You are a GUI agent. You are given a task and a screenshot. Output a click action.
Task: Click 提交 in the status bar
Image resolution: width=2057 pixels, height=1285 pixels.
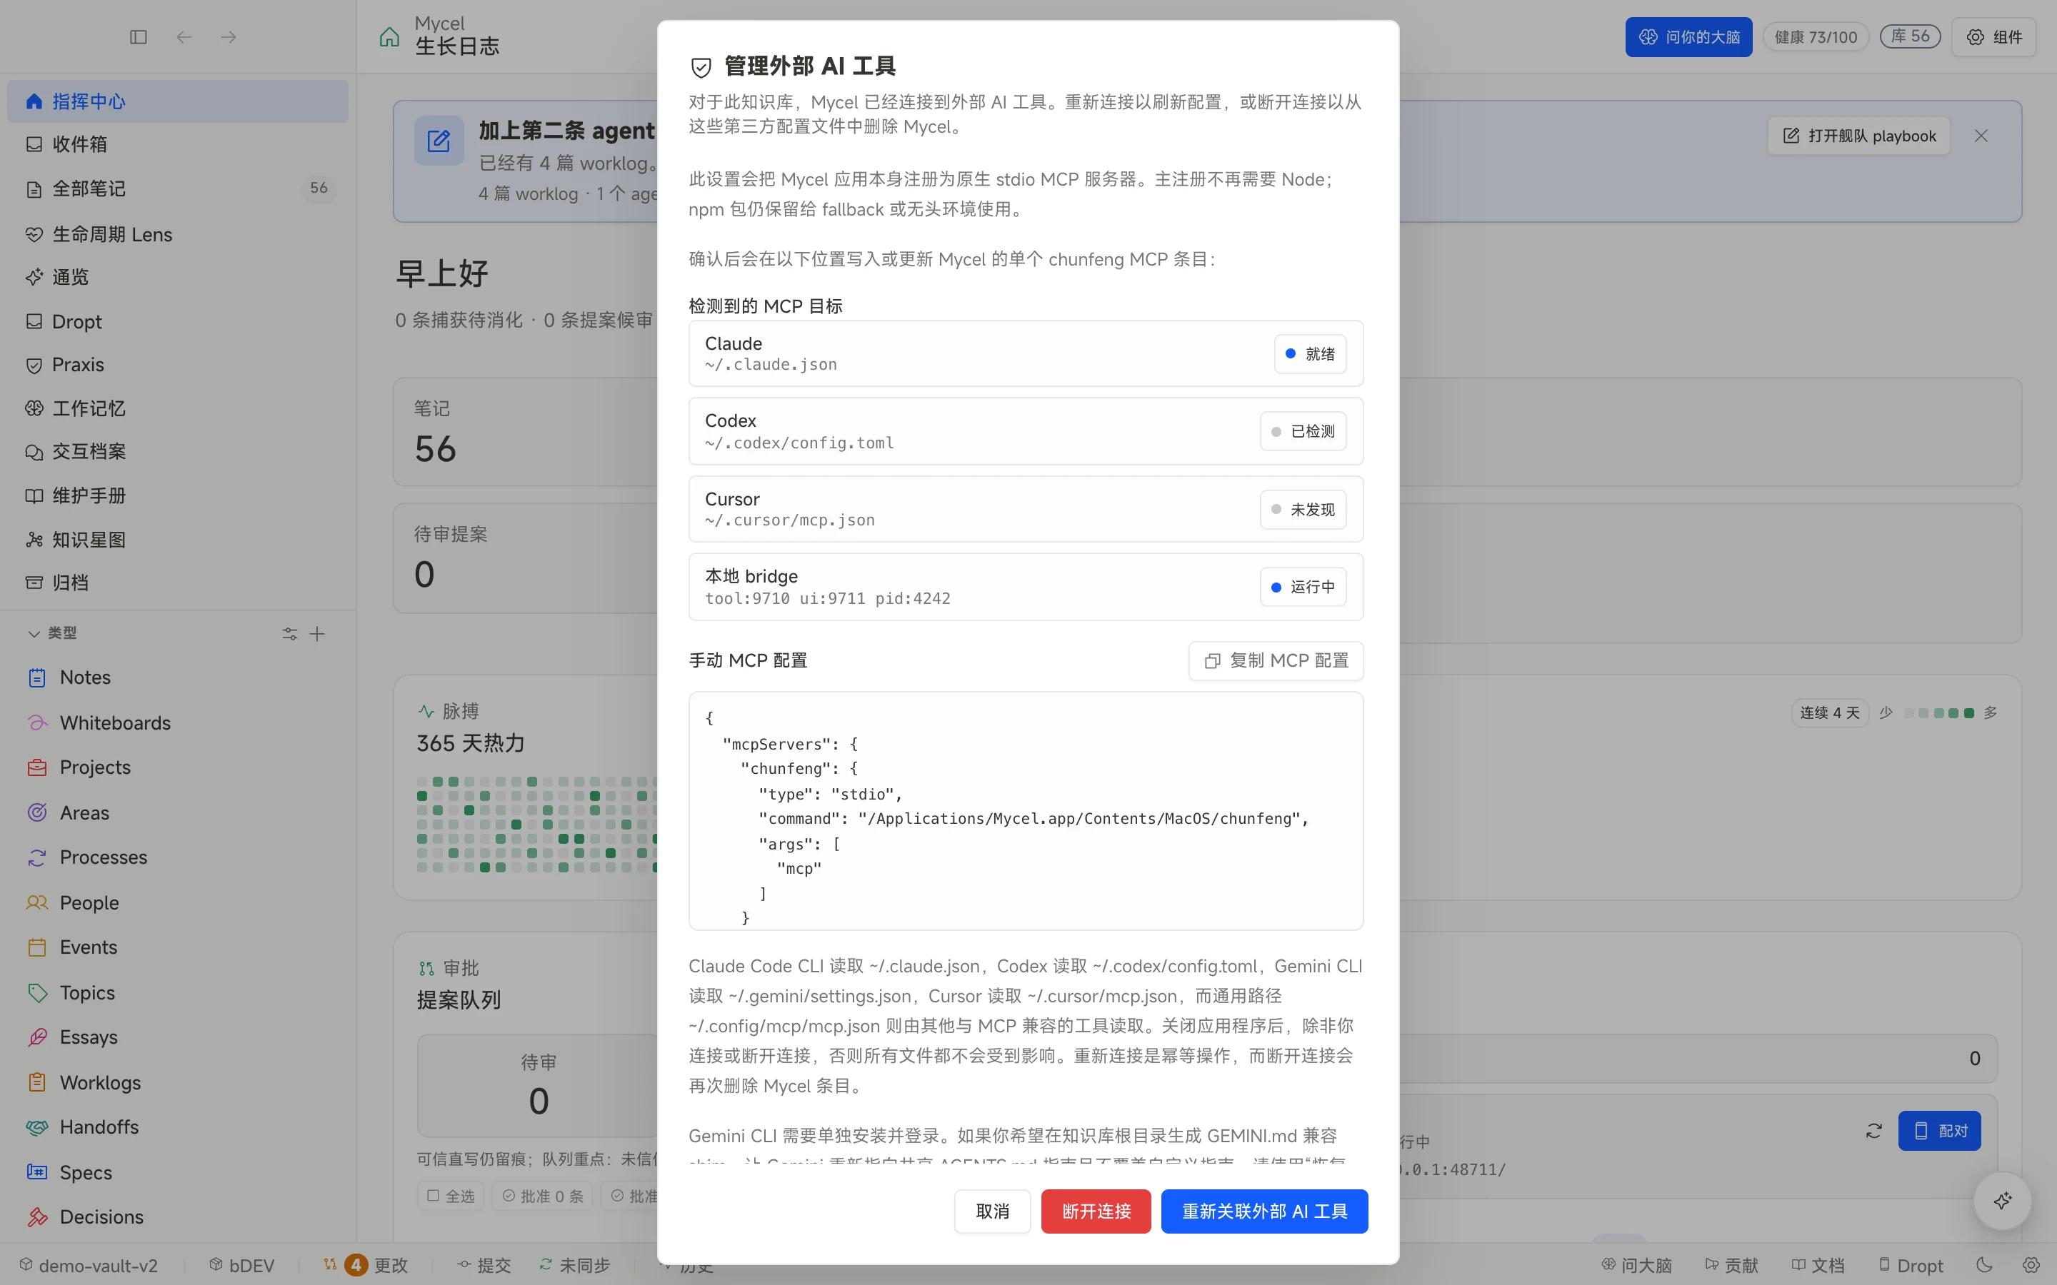483,1266
